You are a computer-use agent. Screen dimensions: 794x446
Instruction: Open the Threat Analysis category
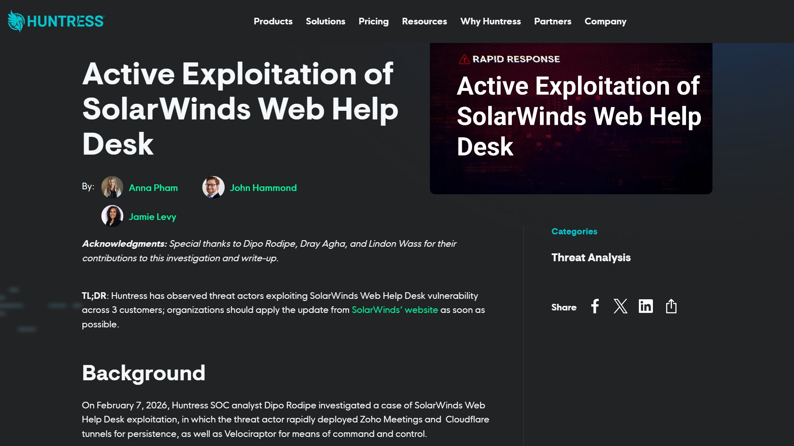tap(590, 258)
